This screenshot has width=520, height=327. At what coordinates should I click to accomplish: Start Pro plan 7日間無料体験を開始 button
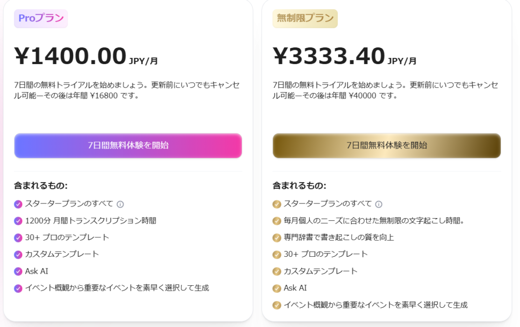tap(128, 145)
